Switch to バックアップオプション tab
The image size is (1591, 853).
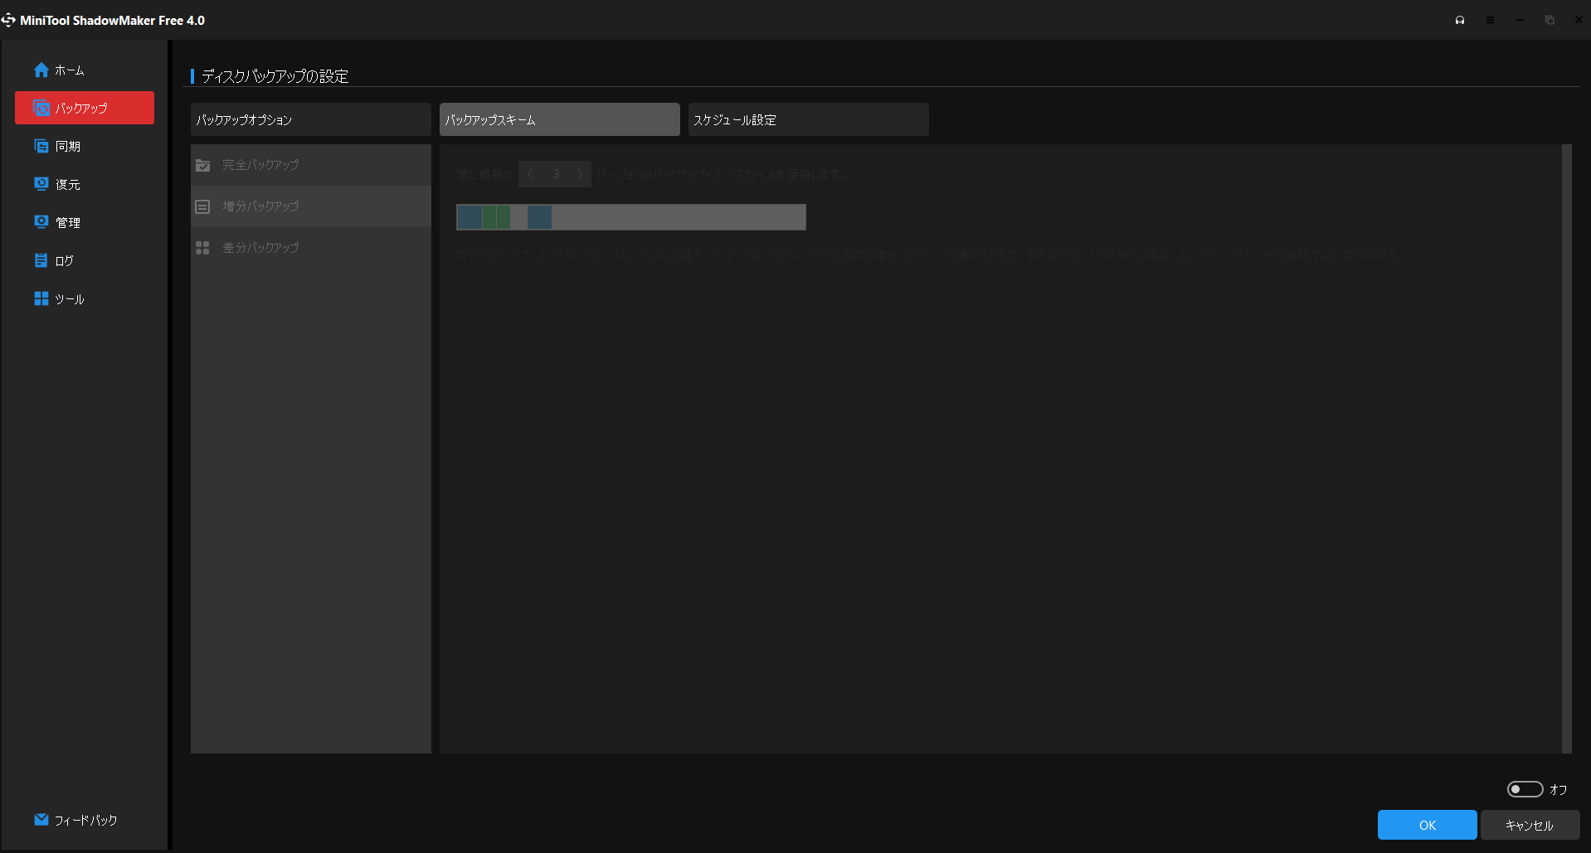[x=310, y=119]
